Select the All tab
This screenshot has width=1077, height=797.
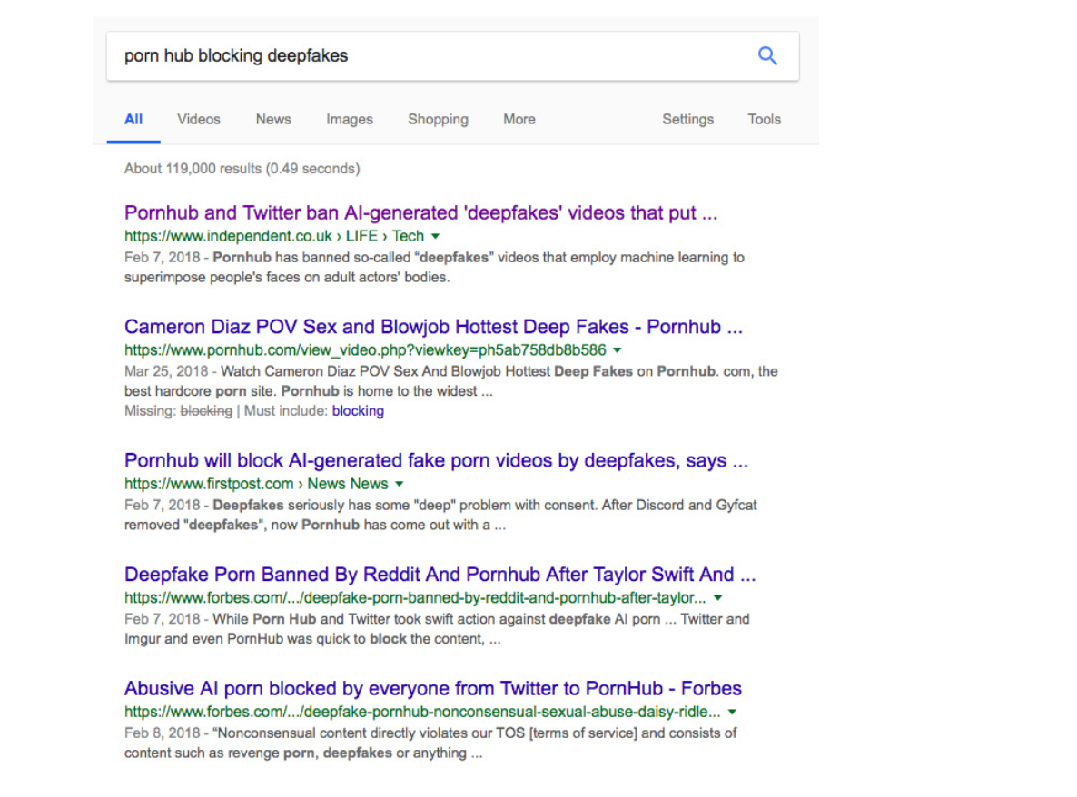point(133,120)
